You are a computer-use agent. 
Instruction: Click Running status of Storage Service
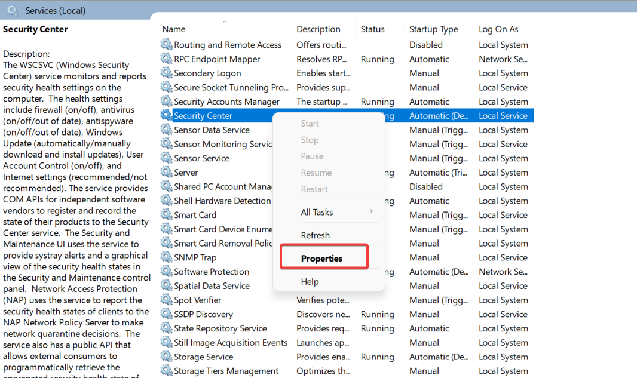point(378,357)
